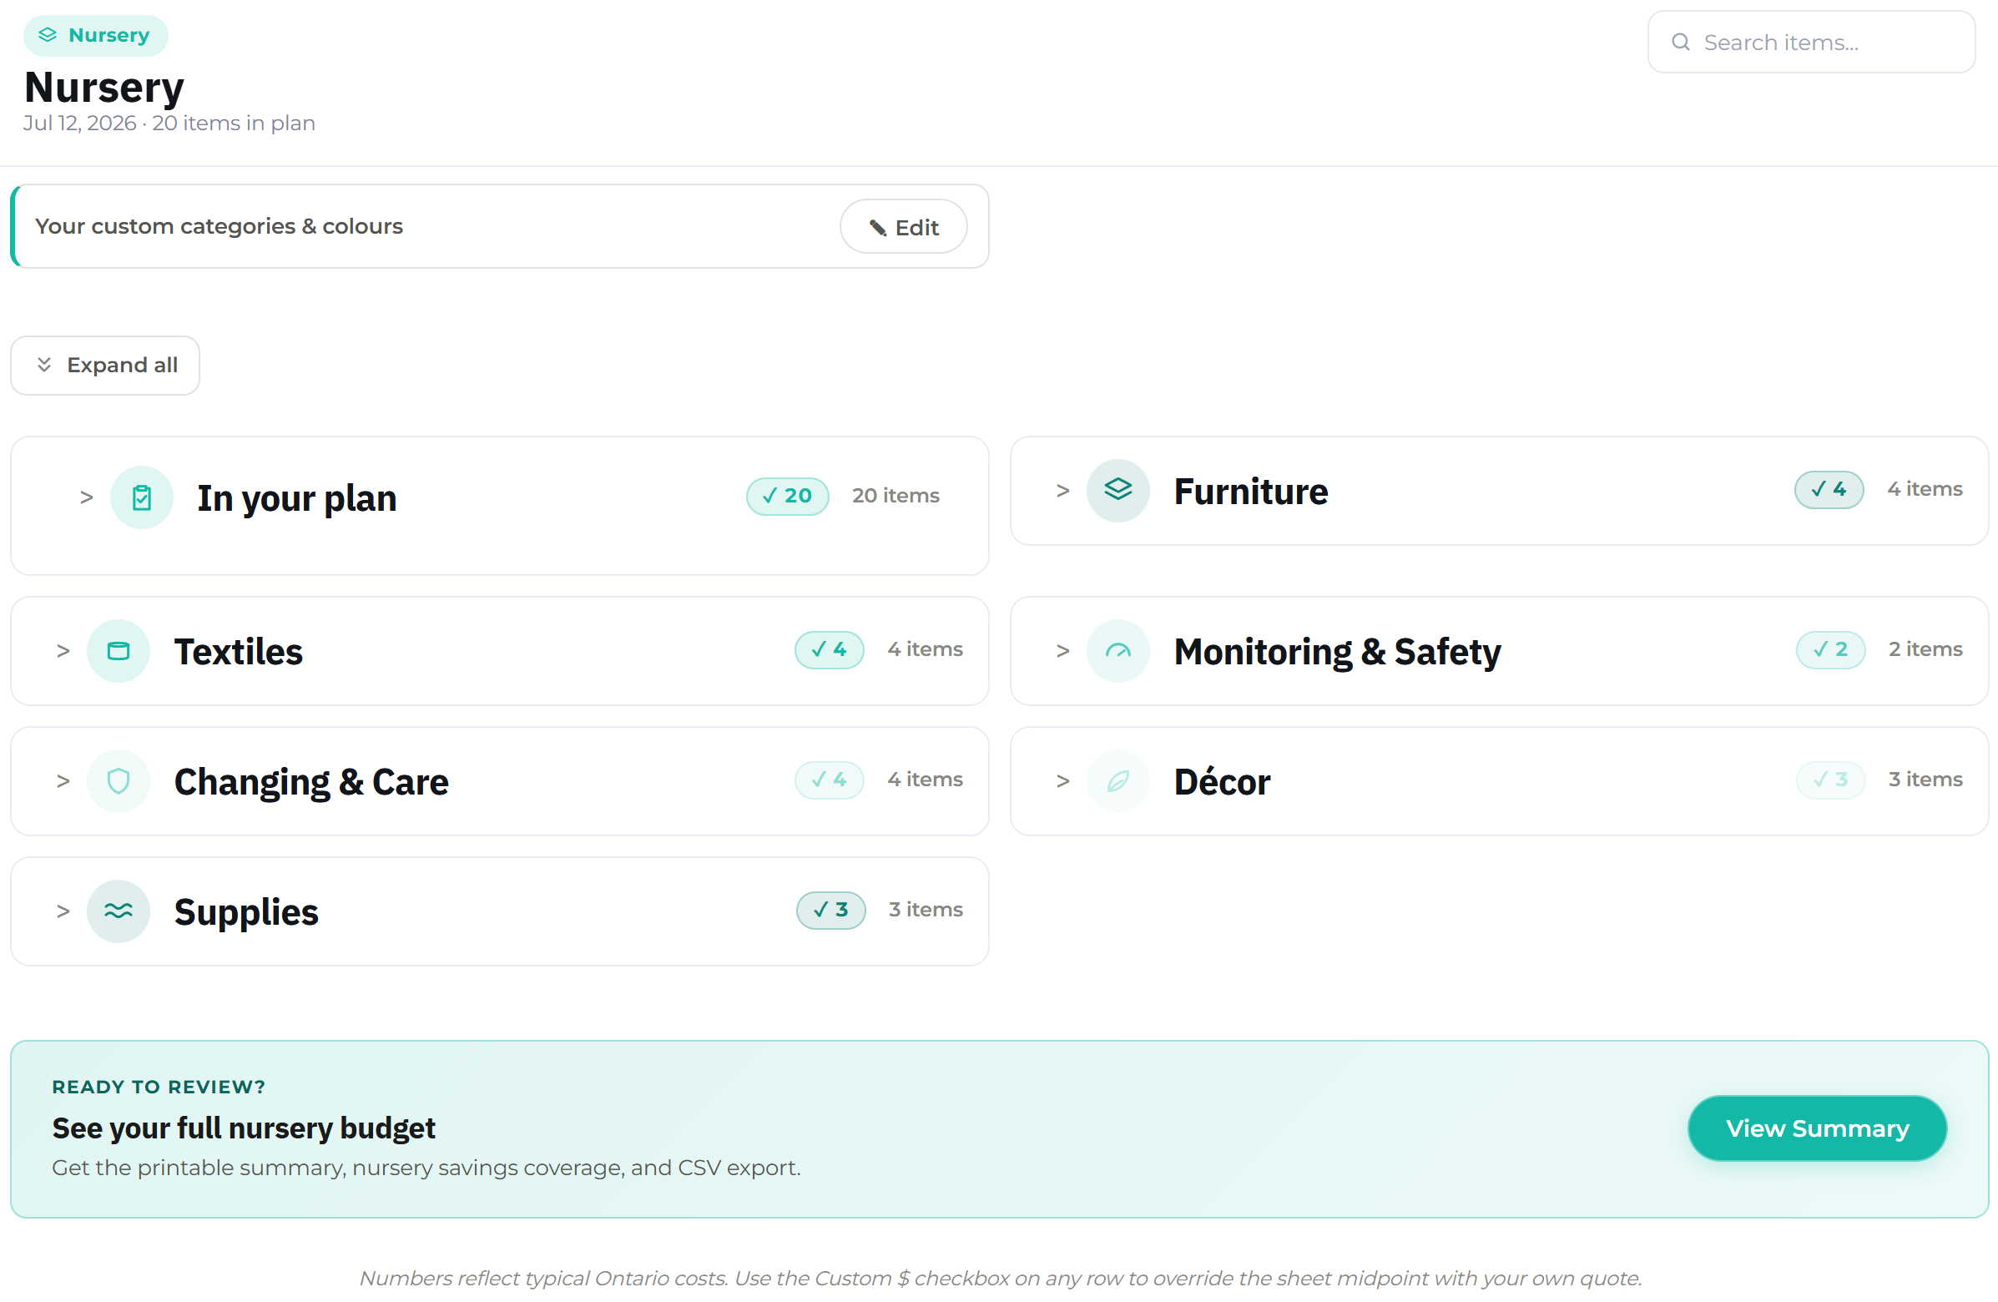Click the checked 20 badge for In your plan
The height and width of the screenshot is (1302, 1998).
click(x=788, y=496)
